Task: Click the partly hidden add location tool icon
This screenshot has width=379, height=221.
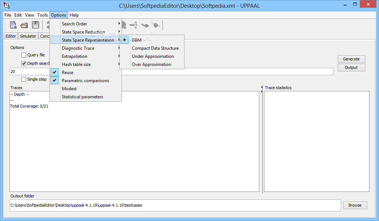Action: (124, 25)
